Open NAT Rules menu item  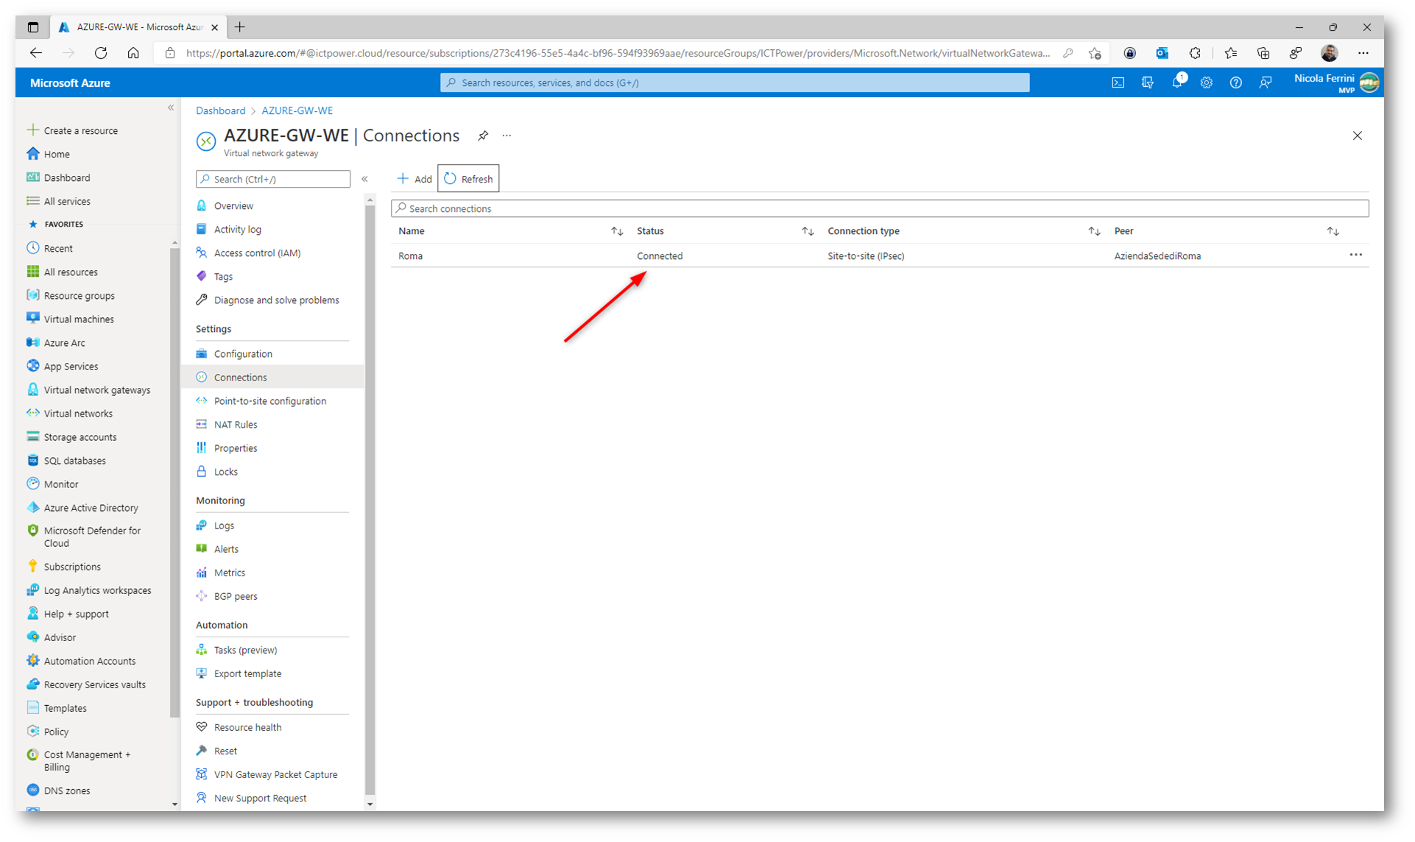236,425
